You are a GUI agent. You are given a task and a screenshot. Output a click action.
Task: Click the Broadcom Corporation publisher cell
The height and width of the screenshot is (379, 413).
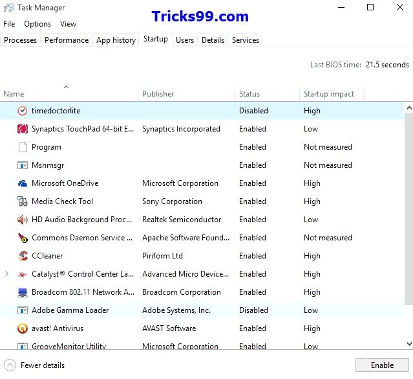182,292
